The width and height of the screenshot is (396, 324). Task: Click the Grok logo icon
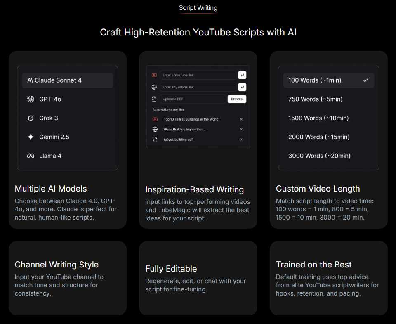[x=31, y=118]
